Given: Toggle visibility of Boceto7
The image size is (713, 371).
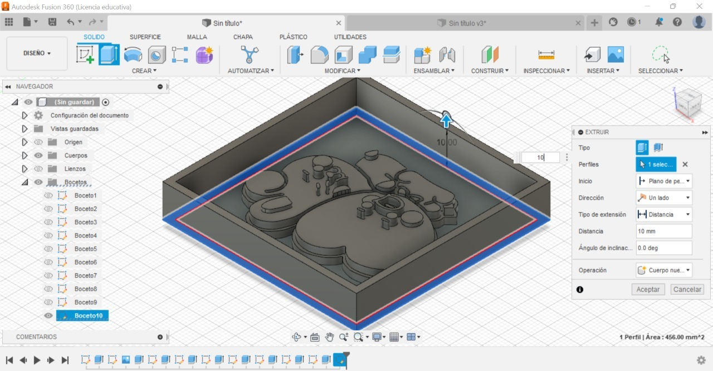Looking at the screenshot, I should [x=48, y=276].
